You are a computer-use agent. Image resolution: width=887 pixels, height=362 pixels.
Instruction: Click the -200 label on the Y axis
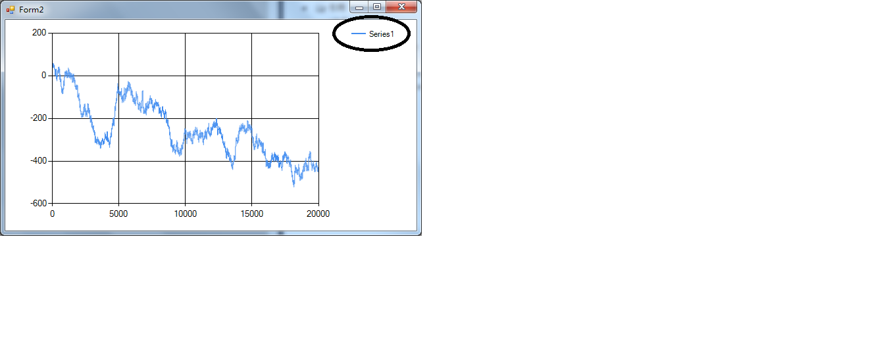coord(38,118)
